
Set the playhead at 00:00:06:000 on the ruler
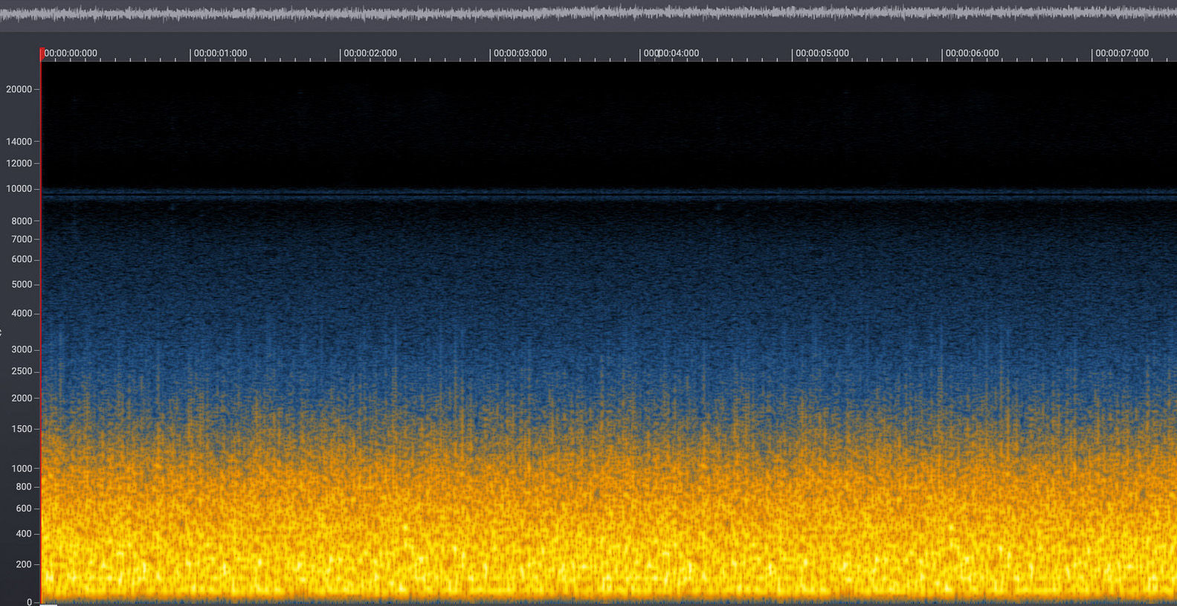(x=972, y=54)
